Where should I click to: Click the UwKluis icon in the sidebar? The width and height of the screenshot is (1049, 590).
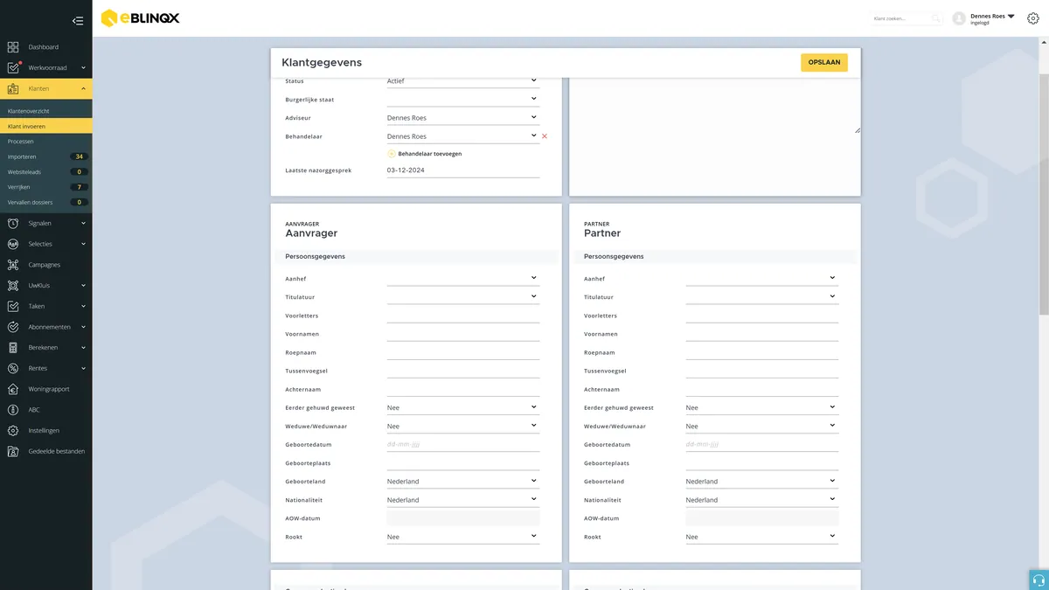coord(13,286)
